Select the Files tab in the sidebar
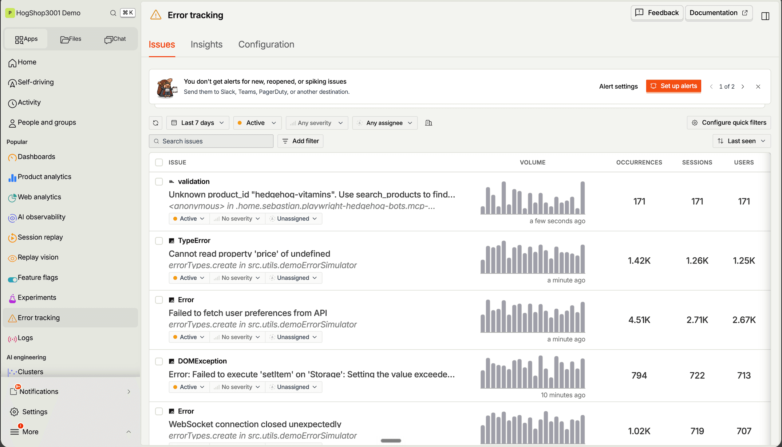The height and width of the screenshot is (447, 782). [71, 39]
